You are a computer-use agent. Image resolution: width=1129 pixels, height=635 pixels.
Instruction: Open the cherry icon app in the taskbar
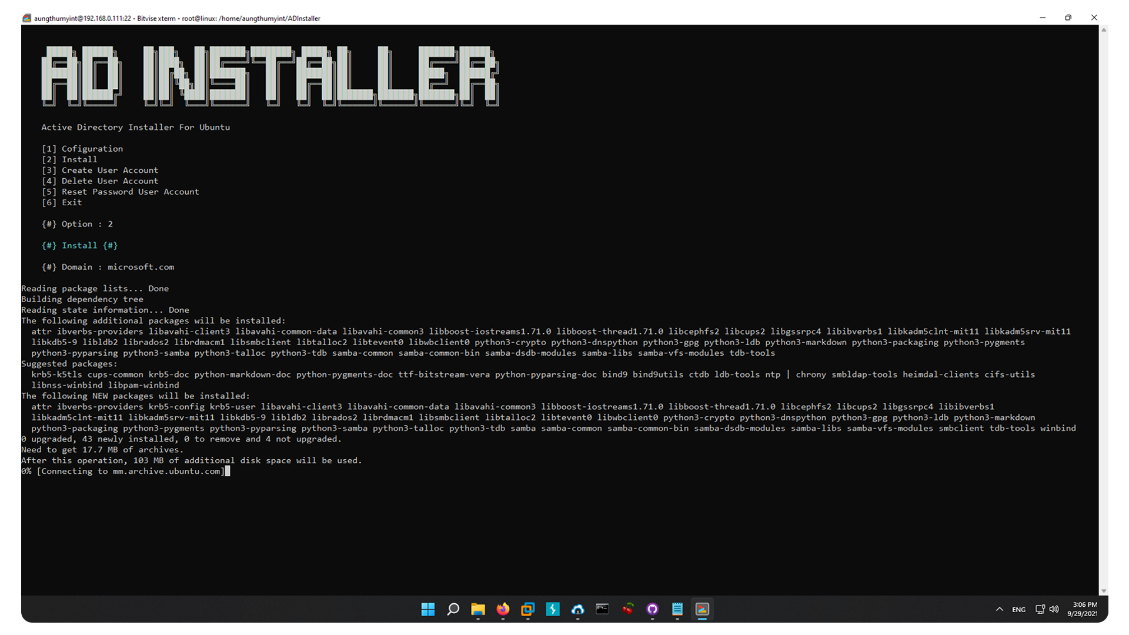coord(627,609)
